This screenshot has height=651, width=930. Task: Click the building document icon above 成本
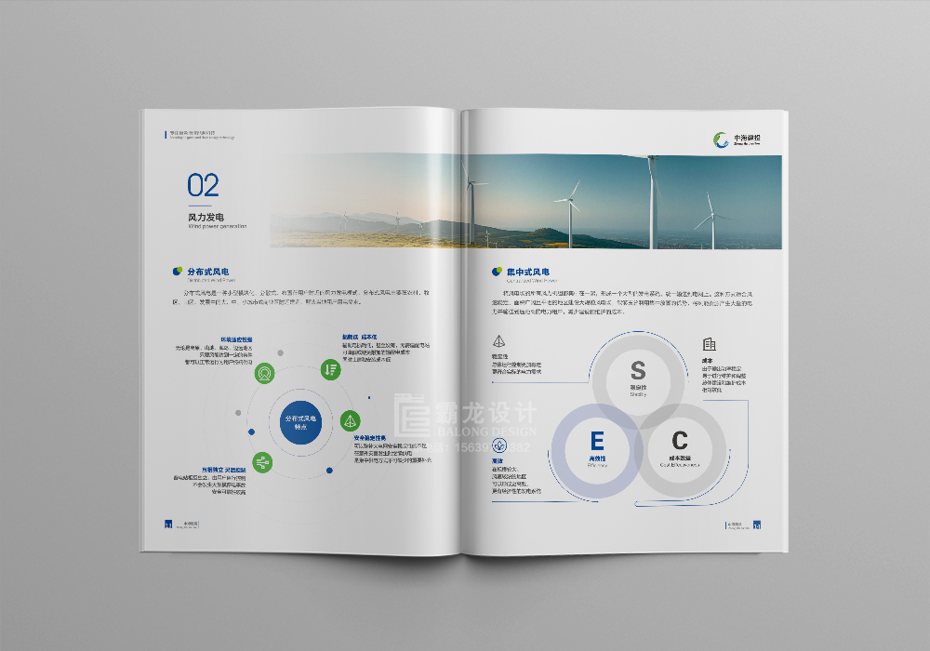[709, 345]
